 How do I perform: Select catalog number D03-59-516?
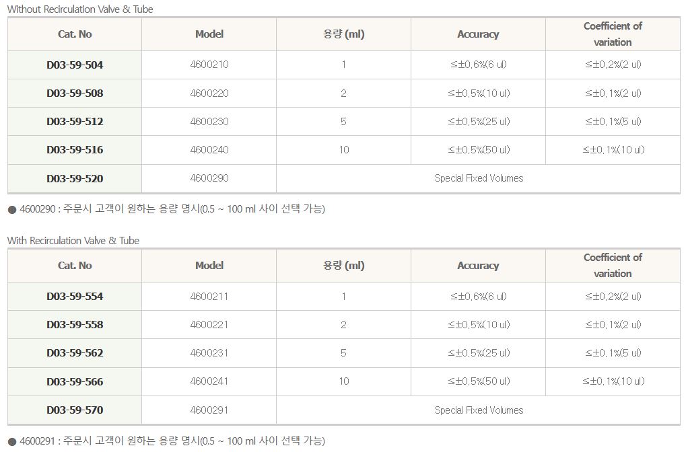click(x=75, y=150)
